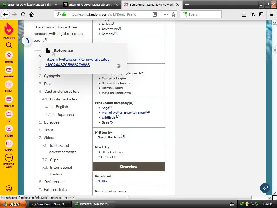This screenshot has width=277, height=208.
Task: Click the page scroll down arrow
Action: point(275,193)
